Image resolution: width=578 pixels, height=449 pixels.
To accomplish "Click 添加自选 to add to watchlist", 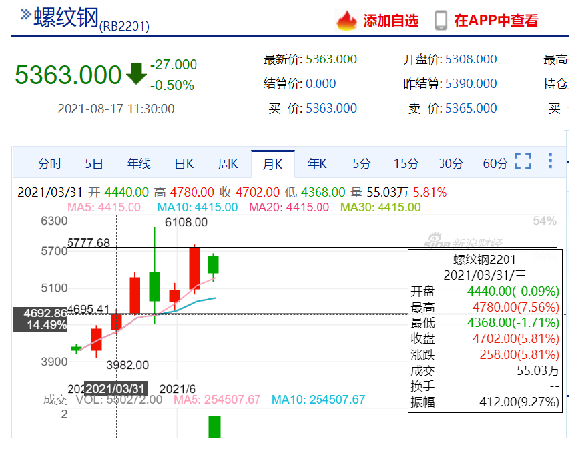I will (390, 21).
